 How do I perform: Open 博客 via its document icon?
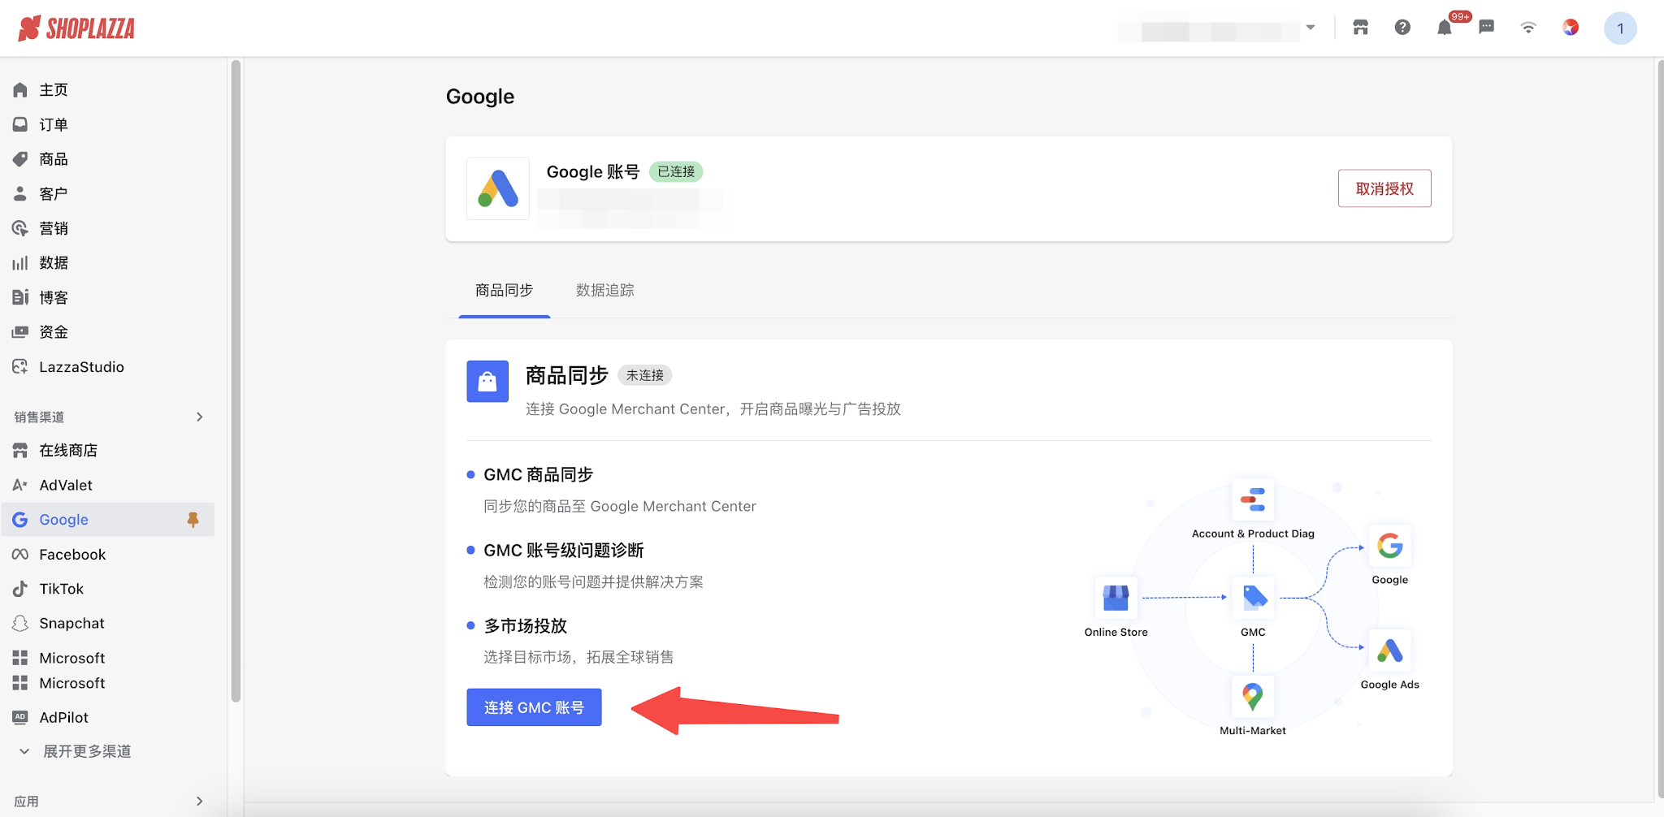point(20,297)
